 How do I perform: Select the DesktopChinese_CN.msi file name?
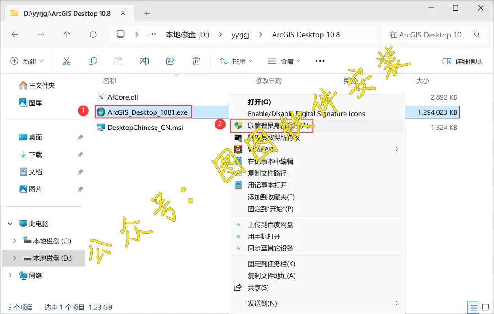click(x=145, y=128)
